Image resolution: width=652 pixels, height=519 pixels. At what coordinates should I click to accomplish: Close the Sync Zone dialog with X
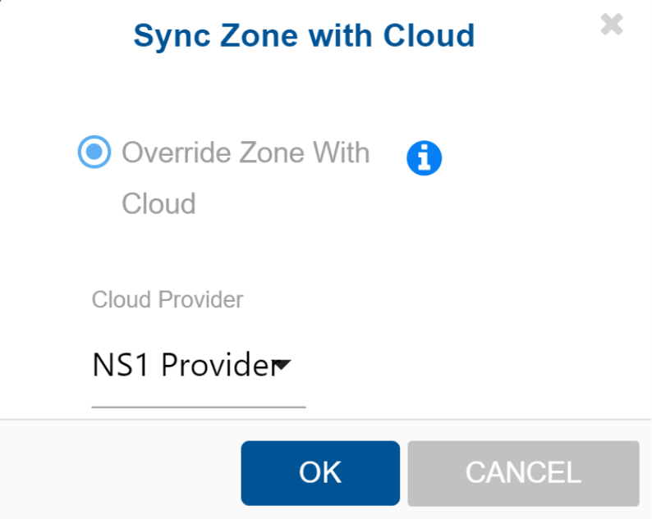pos(612,25)
